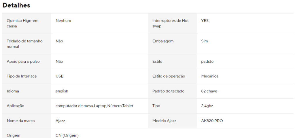The image size is (295, 138).
Task: Select the Apoio para o pulso label
Action: coord(23,62)
